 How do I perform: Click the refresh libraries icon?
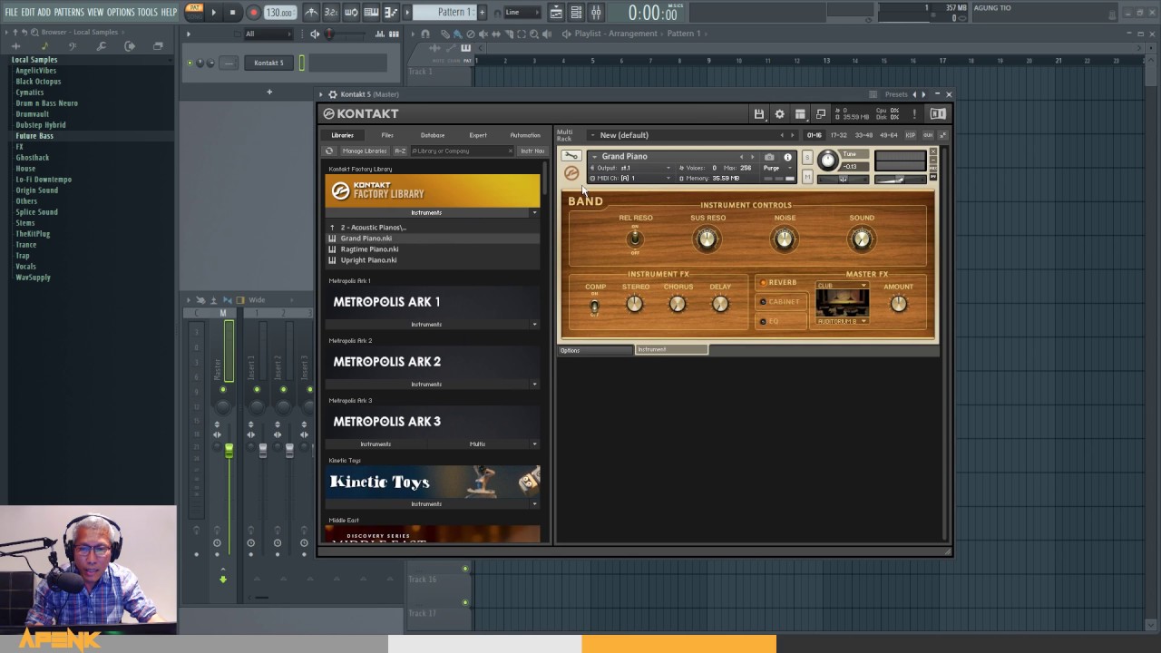pos(329,151)
